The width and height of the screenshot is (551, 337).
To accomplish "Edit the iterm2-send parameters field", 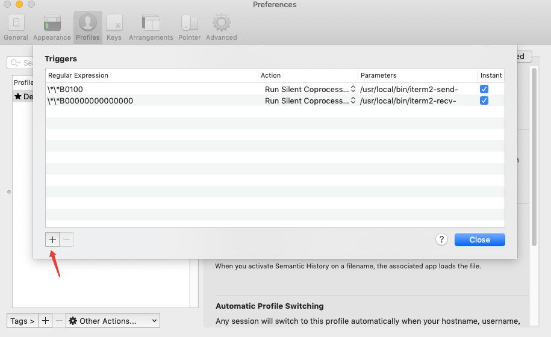I will coord(417,89).
